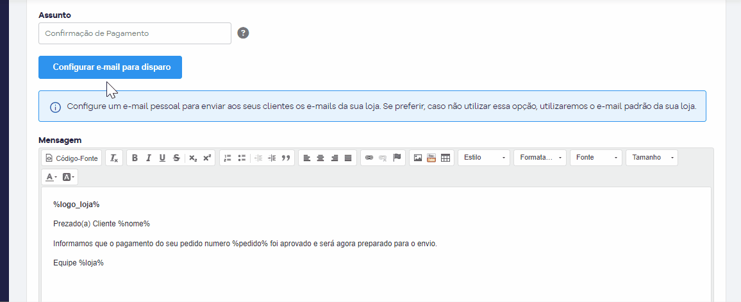
Task: Center align the text
Action: coord(321,158)
